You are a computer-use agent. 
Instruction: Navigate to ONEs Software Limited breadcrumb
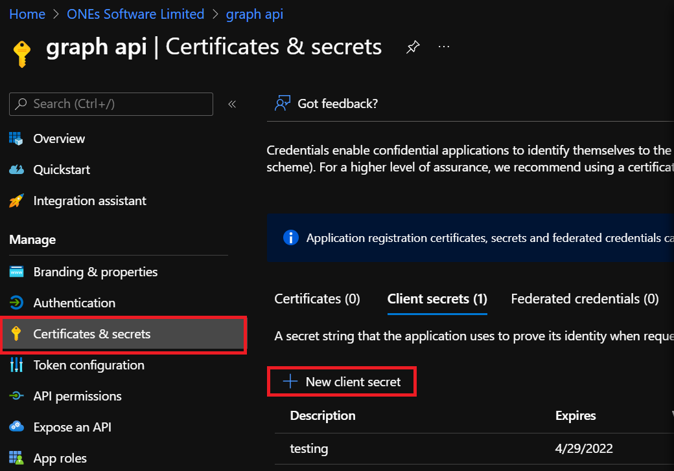[x=135, y=14]
